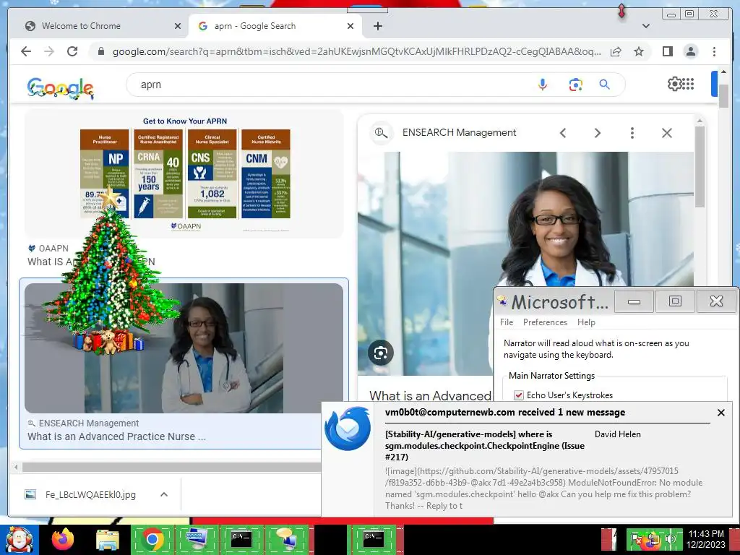This screenshot has width=740, height=555.
Task: Expand download options for Fe_LBcLWQAEEkl0.jpg
Action: (164, 494)
